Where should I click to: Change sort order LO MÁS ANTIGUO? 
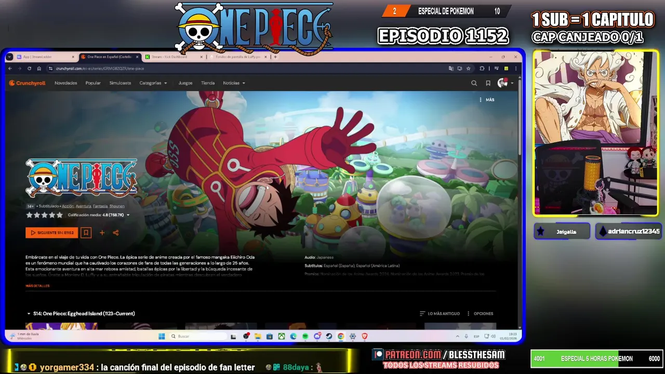click(x=440, y=314)
